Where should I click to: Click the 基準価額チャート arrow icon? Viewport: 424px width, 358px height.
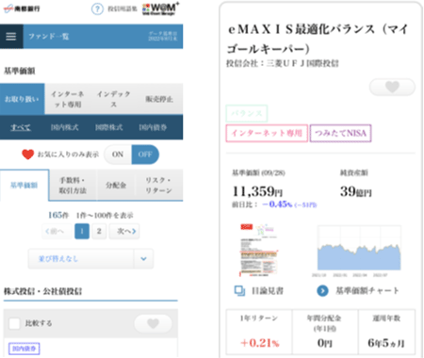(322, 291)
